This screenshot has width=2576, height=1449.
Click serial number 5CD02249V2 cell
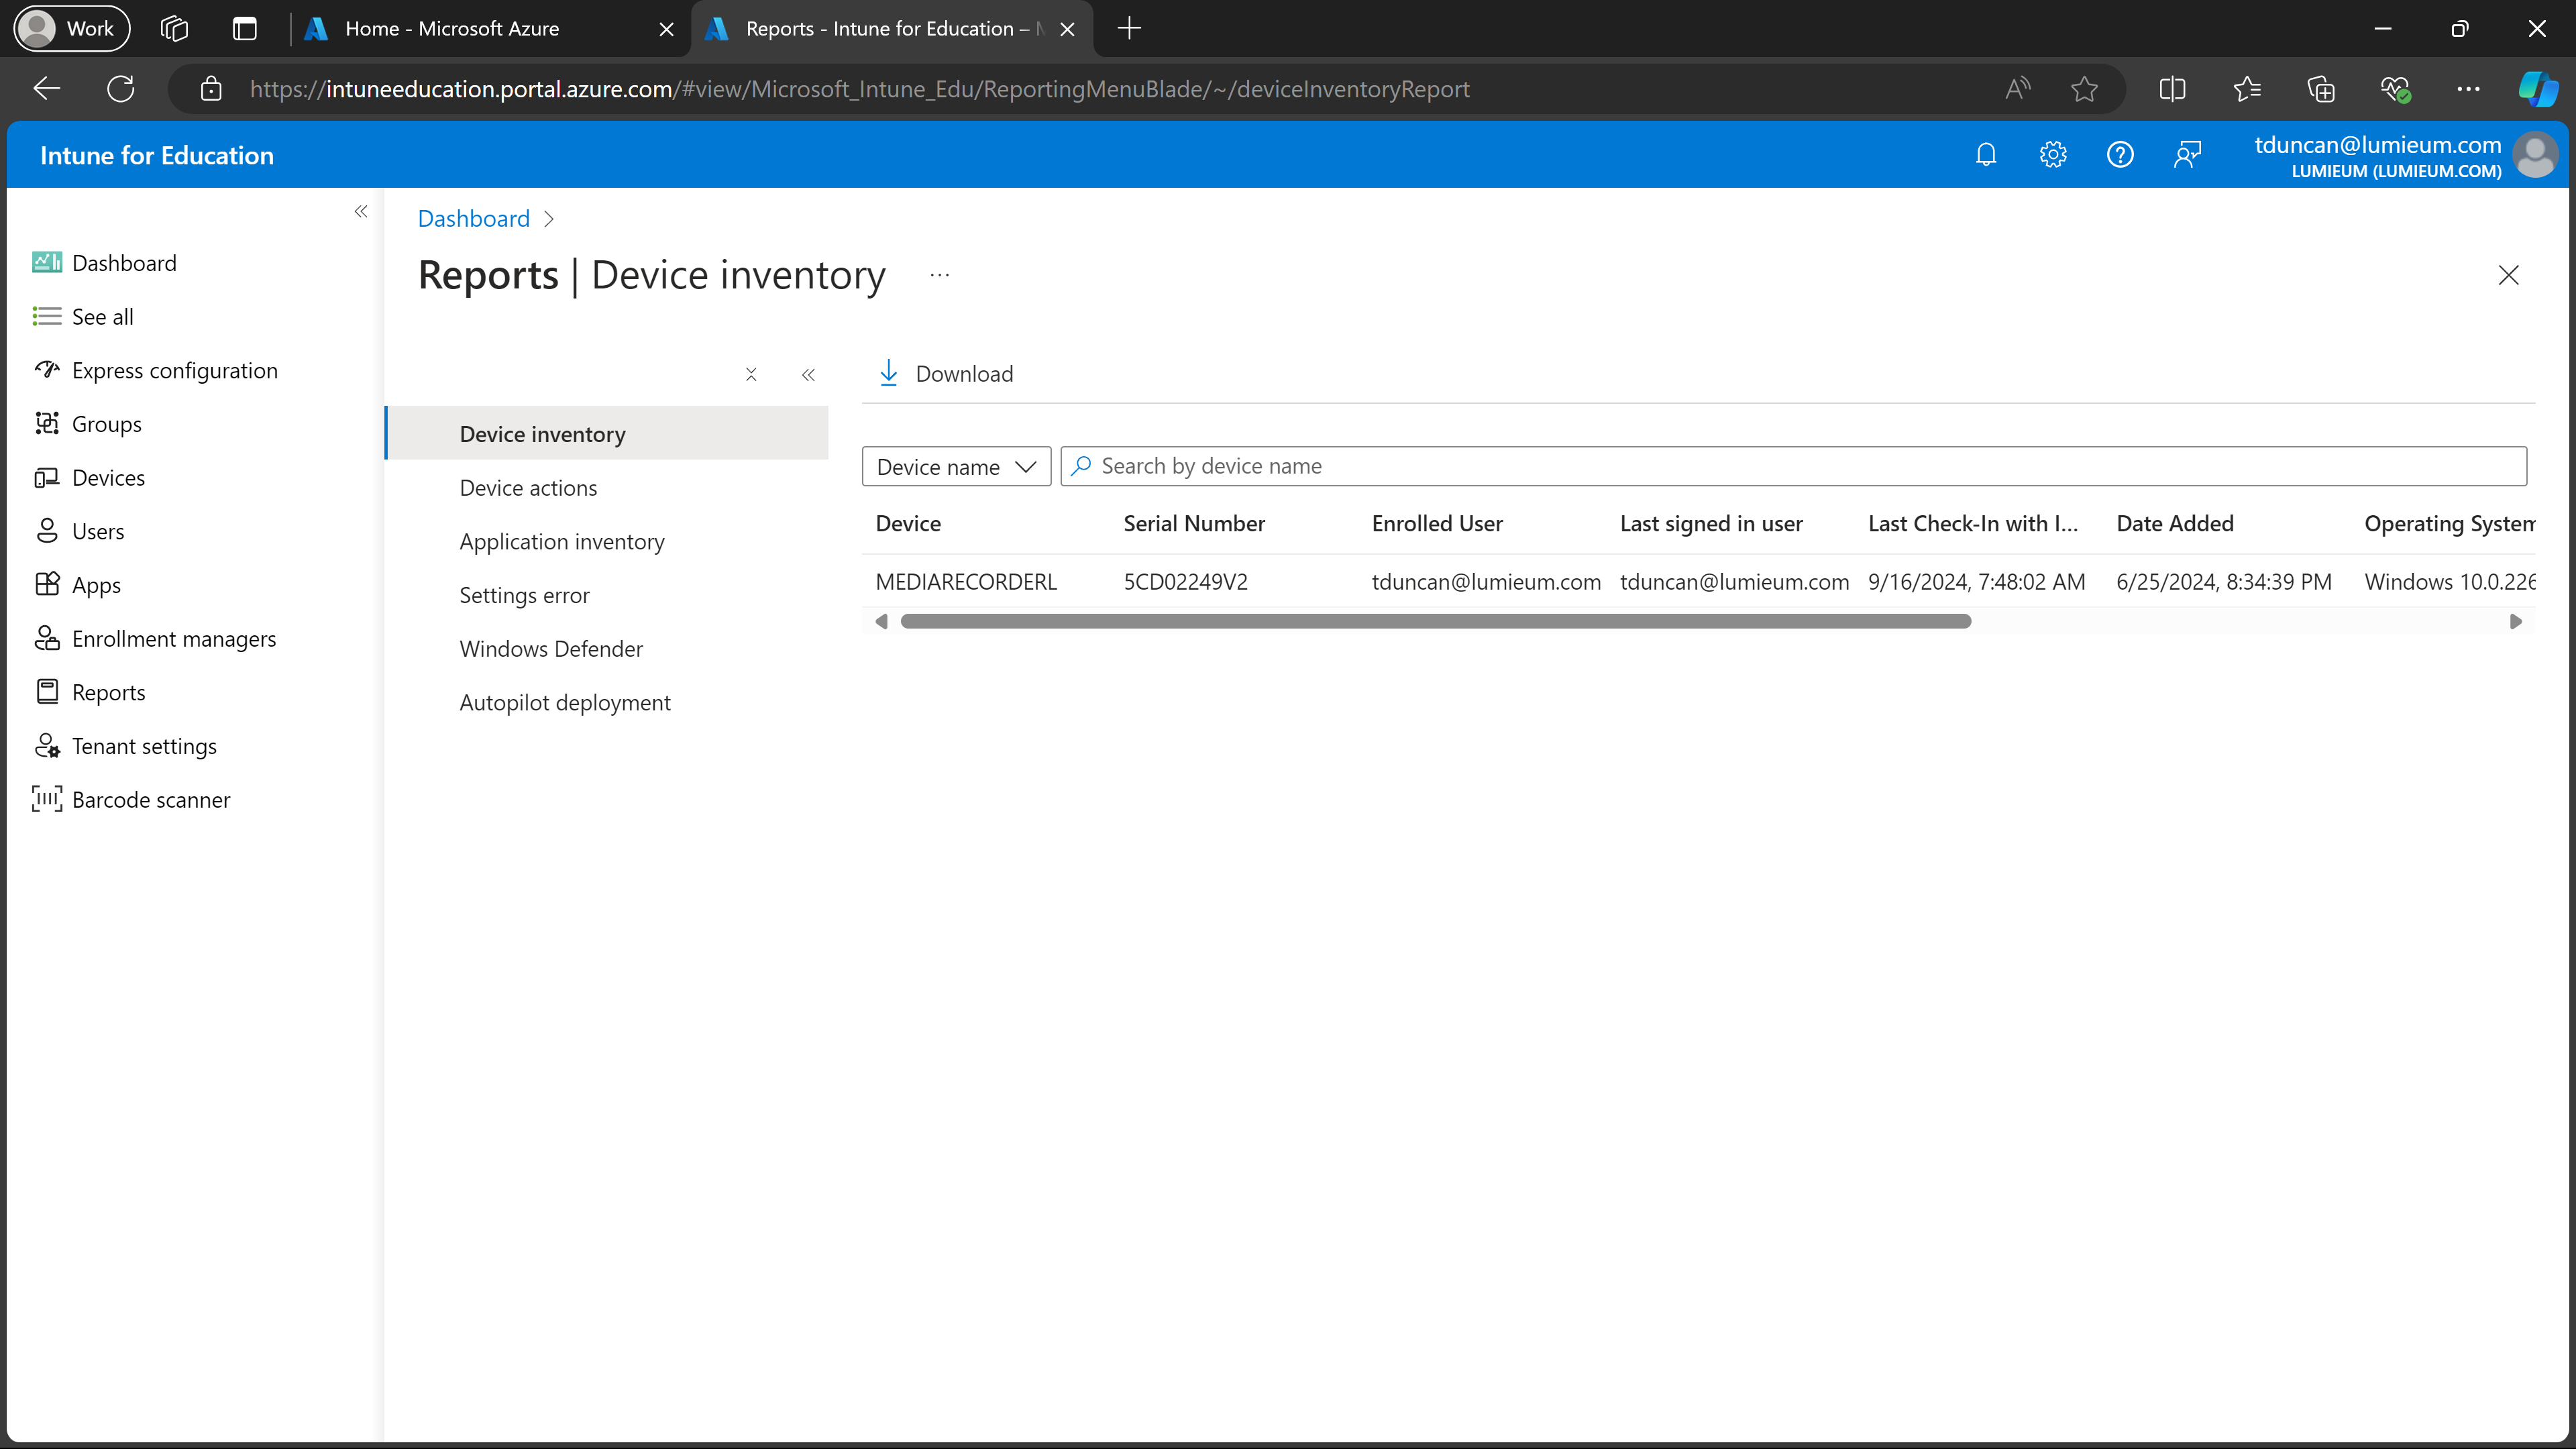(x=1185, y=581)
